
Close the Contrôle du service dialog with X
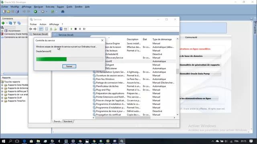click(x=102, y=40)
